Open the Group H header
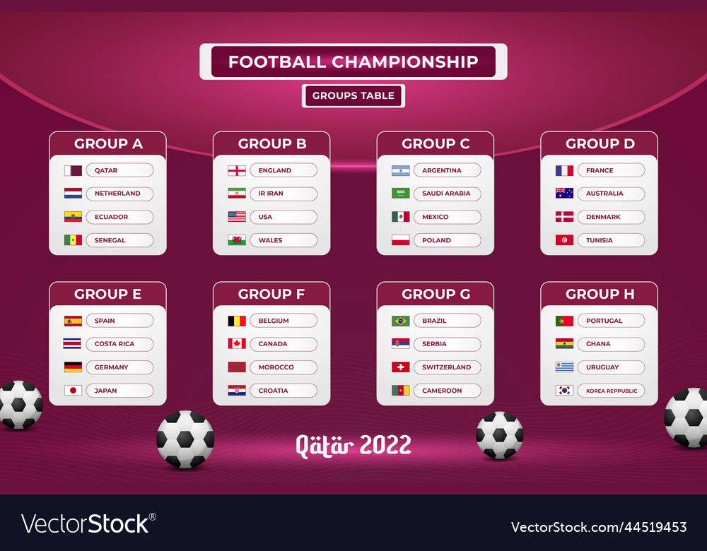This screenshot has width=707, height=551. tap(600, 294)
